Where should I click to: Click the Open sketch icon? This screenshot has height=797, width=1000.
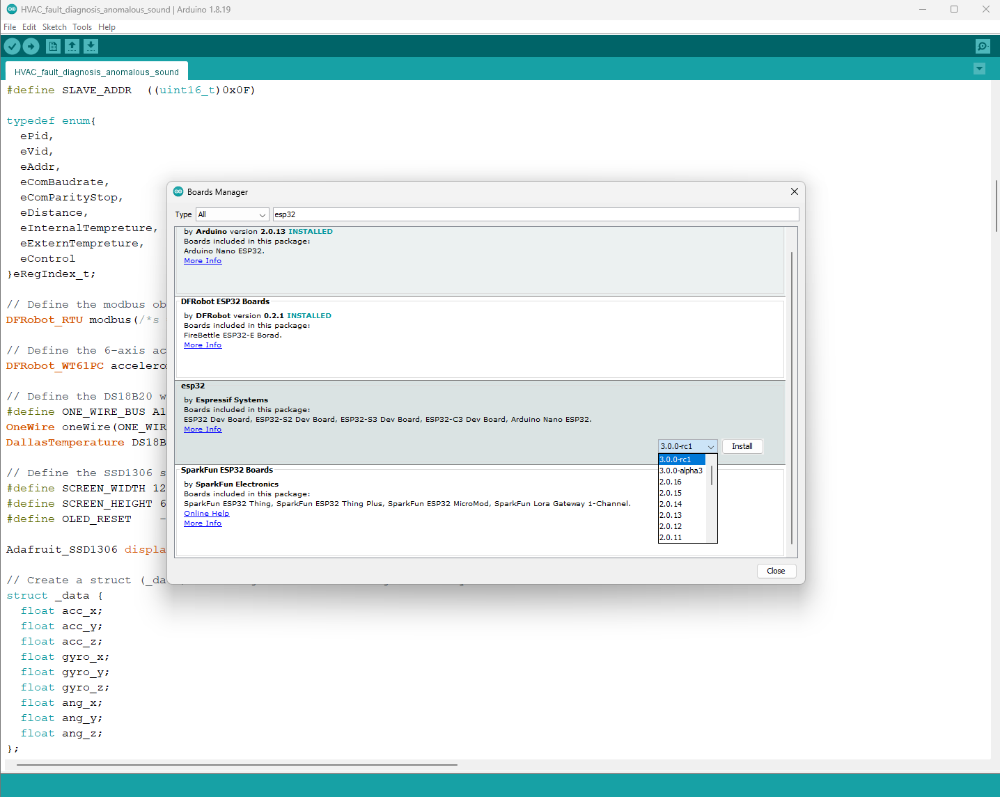tap(72, 46)
